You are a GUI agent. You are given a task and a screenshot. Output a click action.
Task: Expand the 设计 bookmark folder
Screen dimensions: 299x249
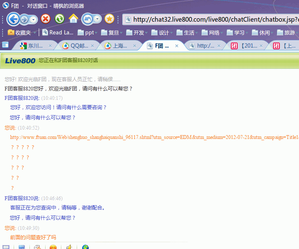point(162,33)
